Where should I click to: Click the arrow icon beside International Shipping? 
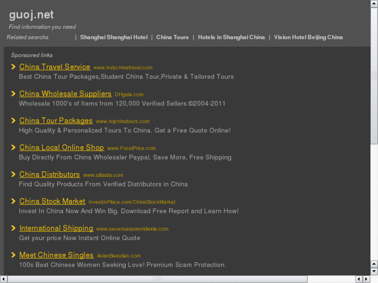(x=14, y=228)
